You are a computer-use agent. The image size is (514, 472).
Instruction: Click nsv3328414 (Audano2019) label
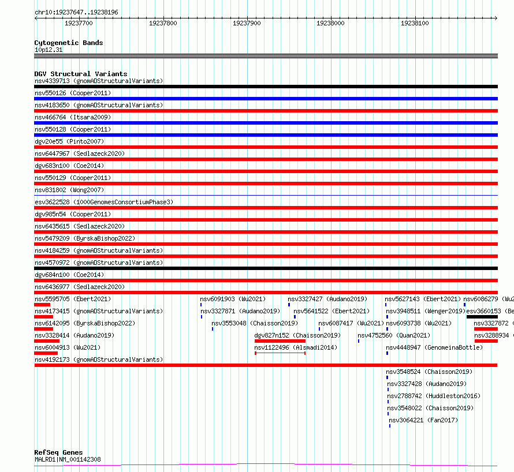75,335
